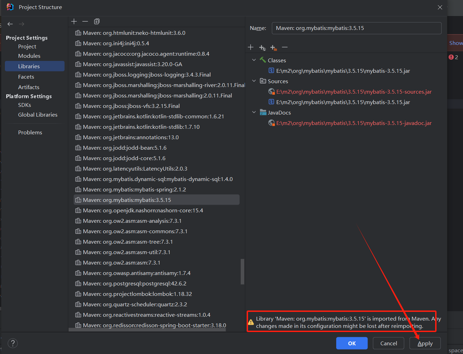Select Maven: org.jetbrains:annotations:13.0
Viewport: 463px width, 354px height.
[x=131, y=137]
